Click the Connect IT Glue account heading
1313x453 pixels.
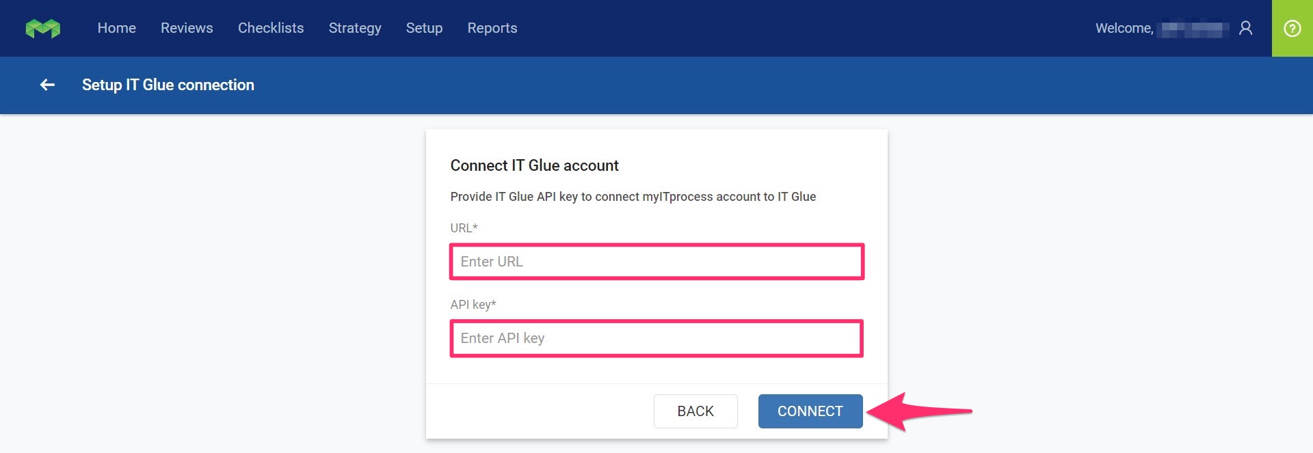pos(534,165)
